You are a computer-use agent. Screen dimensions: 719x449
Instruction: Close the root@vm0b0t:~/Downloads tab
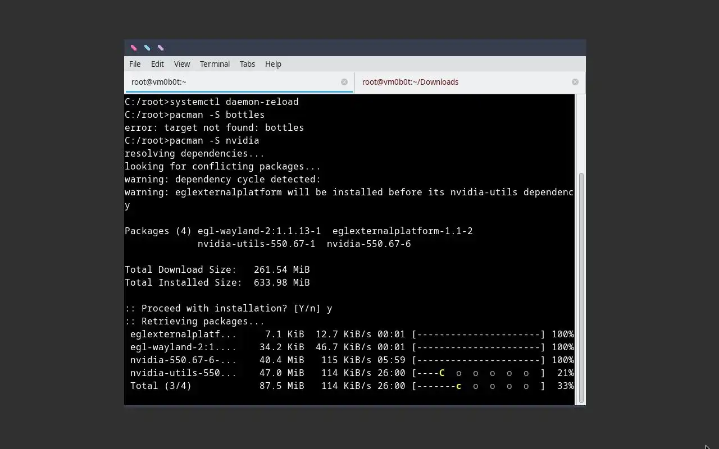pyautogui.click(x=575, y=82)
